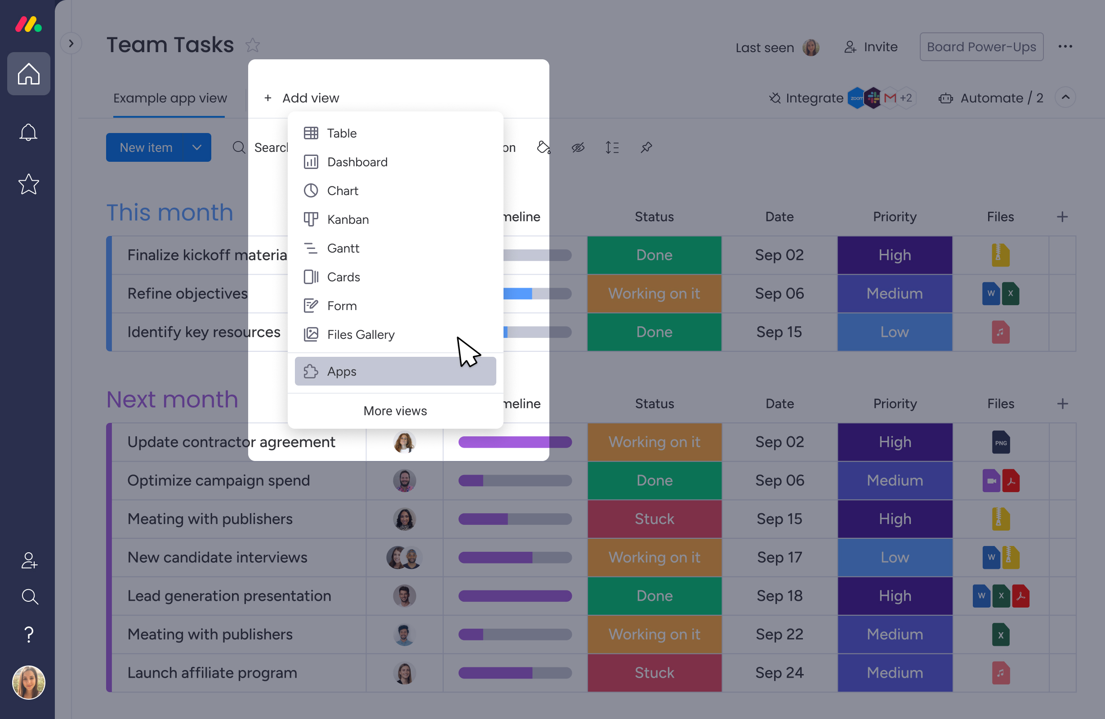The image size is (1105, 719).
Task: Click the Board Power-Ups button
Action: (981, 47)
